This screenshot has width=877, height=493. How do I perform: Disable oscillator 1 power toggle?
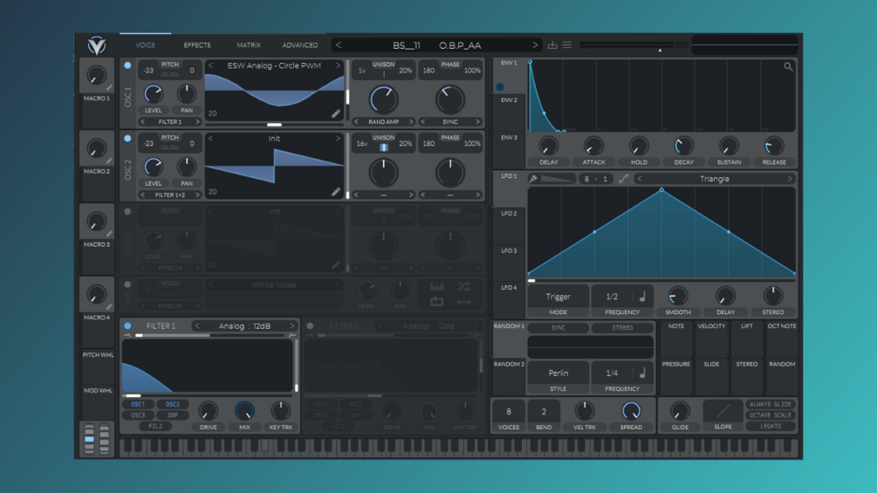[127, 65]
